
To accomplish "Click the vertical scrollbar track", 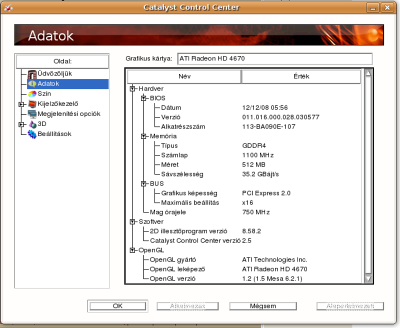I will coord(368,176).
